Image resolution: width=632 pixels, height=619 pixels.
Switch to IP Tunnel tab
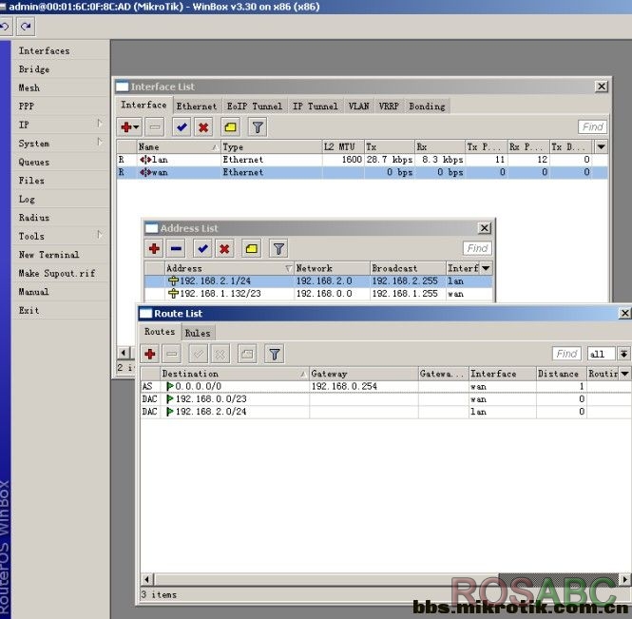pyautogui.click(x=316, y=106)
